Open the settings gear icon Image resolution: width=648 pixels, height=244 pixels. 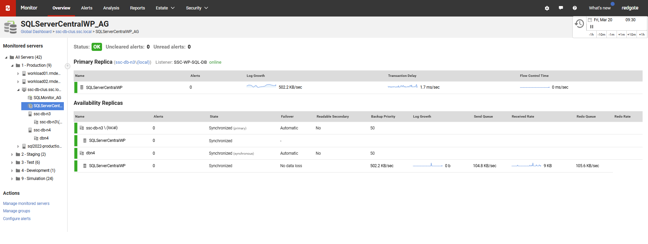[547, 8]
